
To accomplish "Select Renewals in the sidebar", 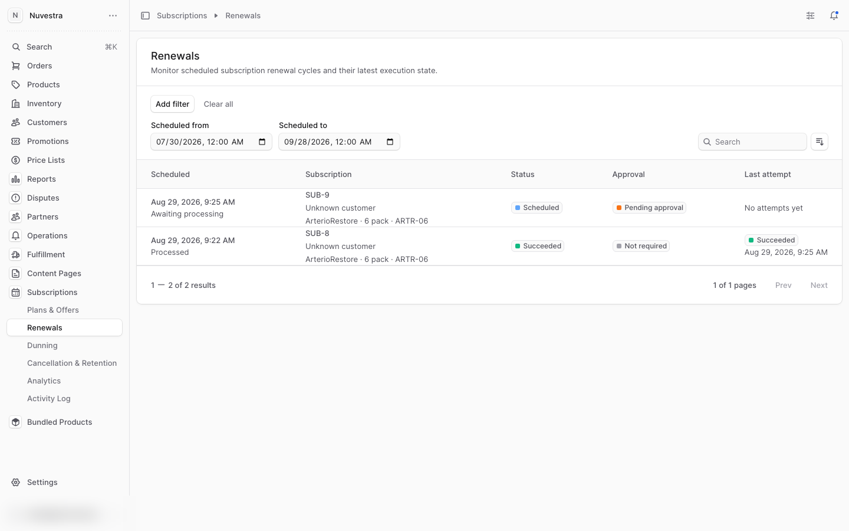I will pyautogui.click(x=64, y=327).
